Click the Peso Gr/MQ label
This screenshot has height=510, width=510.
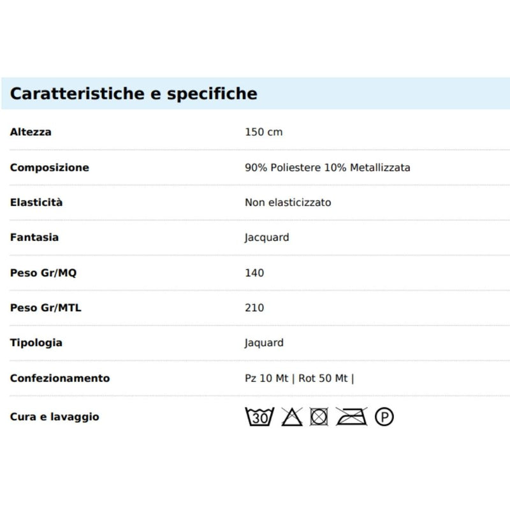43,273
